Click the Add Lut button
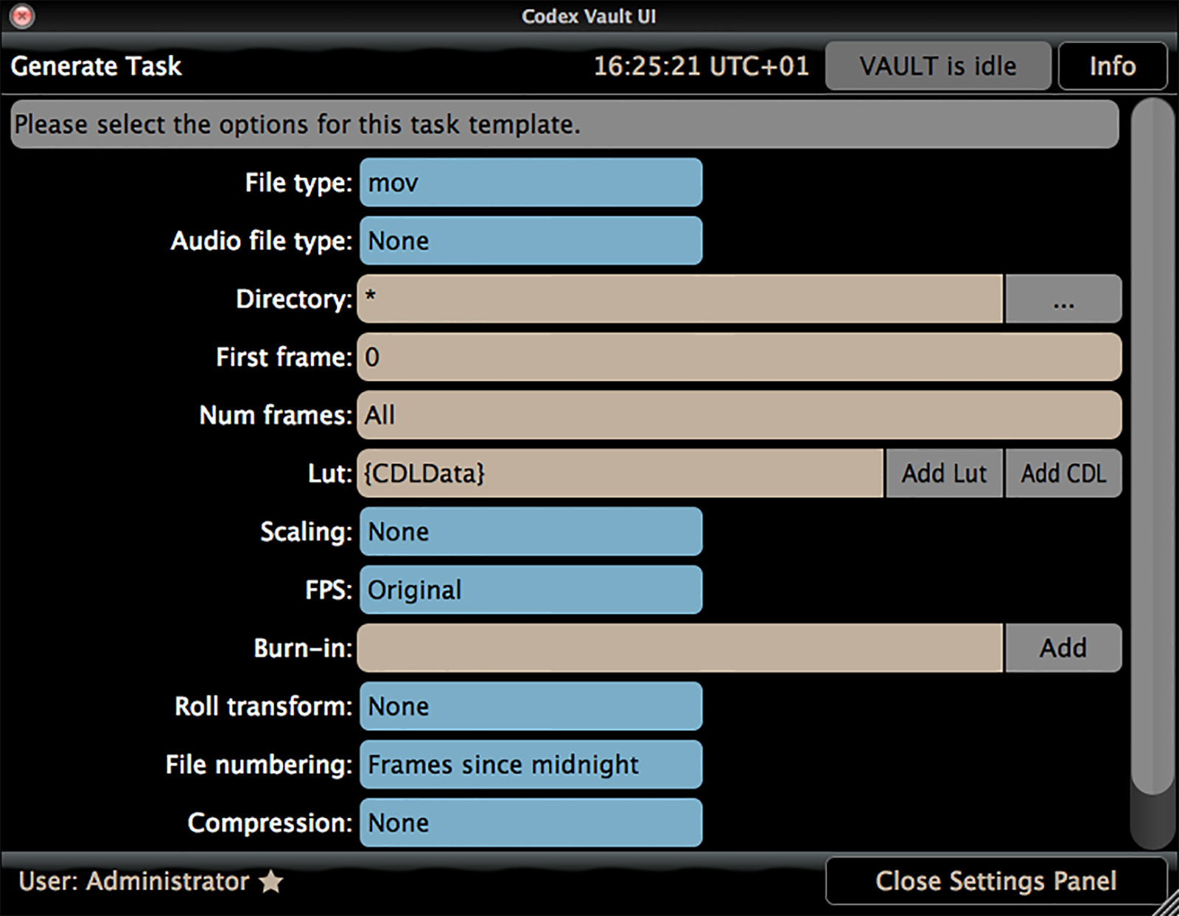The width and height of the screenshot is (1179, 916). point(944,473)
